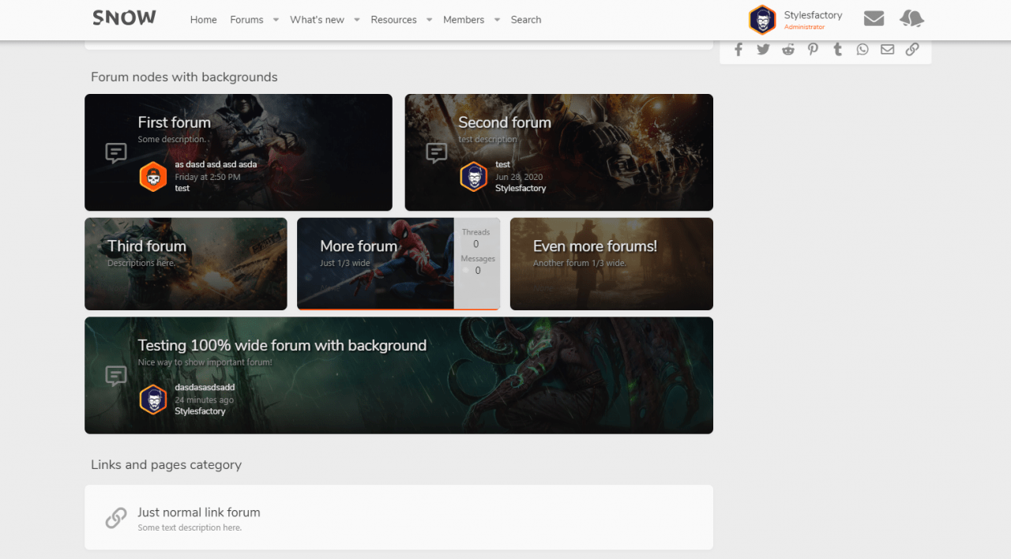Share page via Reddit icon
Screen dimensions: 1011x559
[788, 50]
